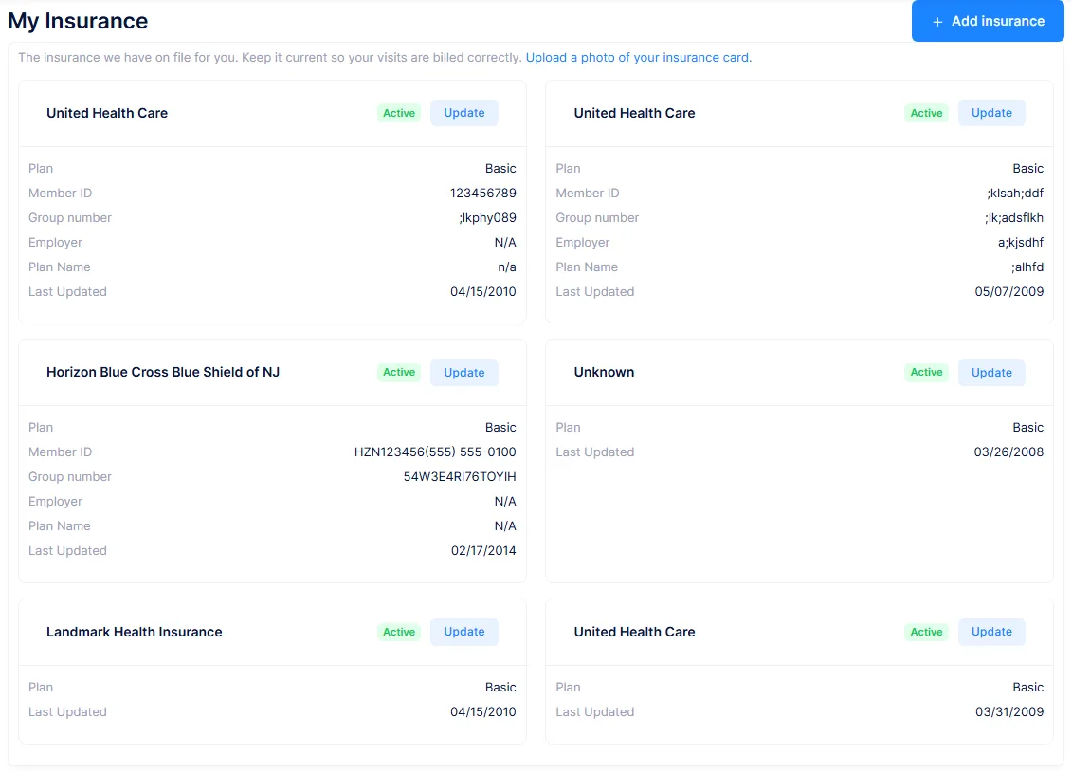Click United Health Care title above Member ID 123456789

(107, 113)
